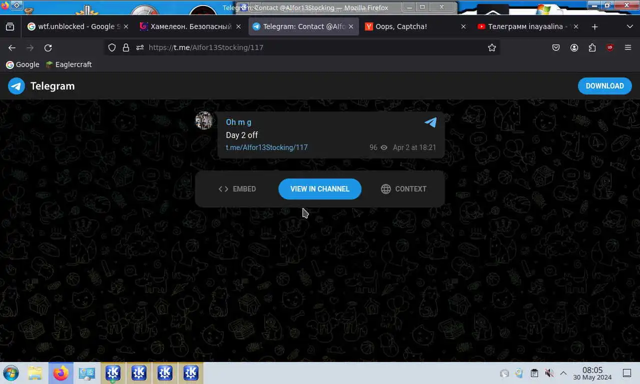Open the t.me/AIfor13Stocking/117 link
The height and width of the screenshot is (384, 640).
click(x=266, y=147)
